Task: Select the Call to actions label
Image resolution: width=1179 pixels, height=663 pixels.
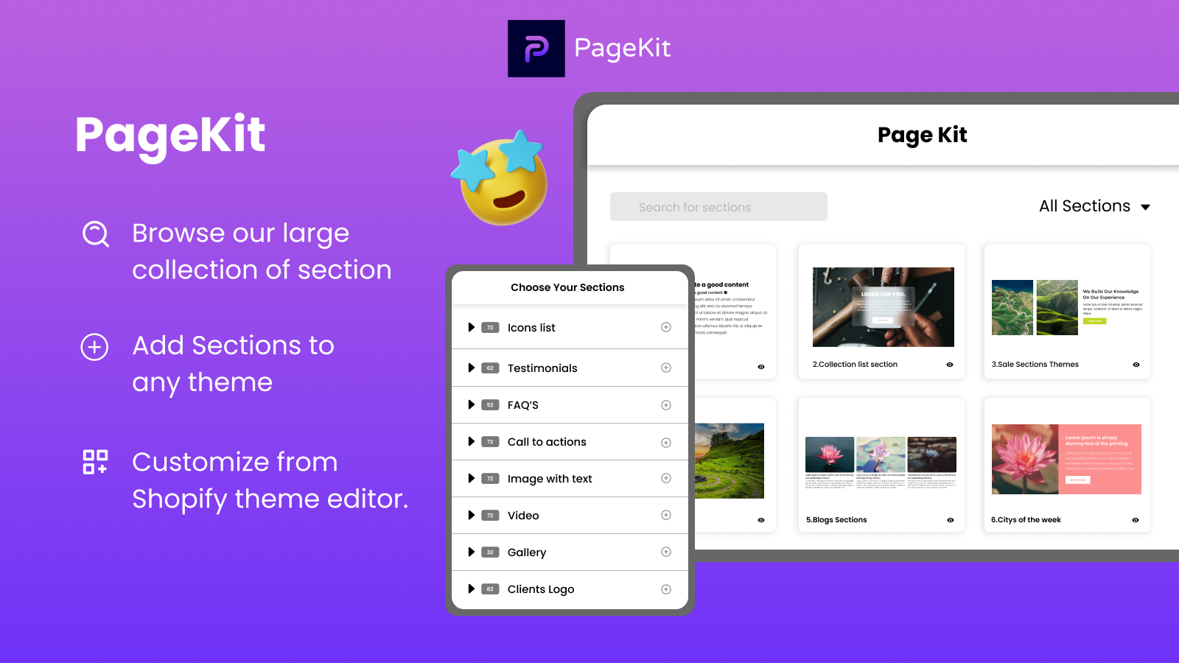Action: tap(547, 442)
